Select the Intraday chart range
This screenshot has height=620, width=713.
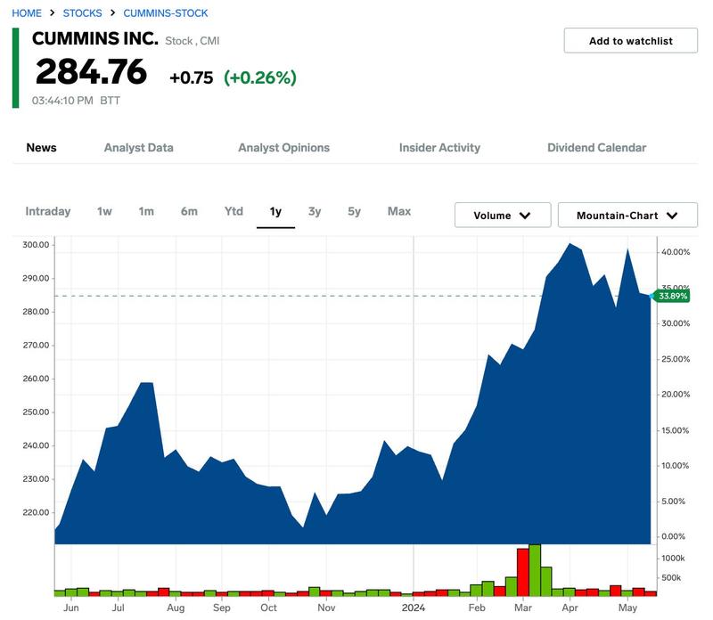click(x=48, y=211)
